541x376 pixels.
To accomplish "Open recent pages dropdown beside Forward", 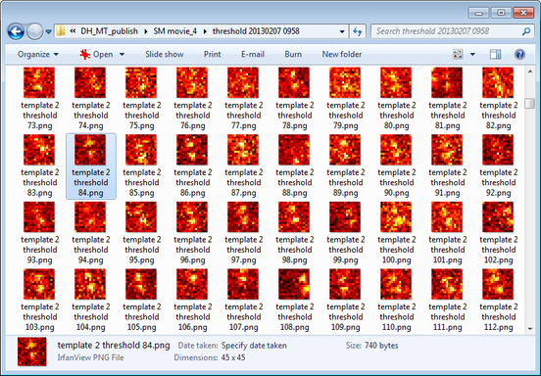I will (49, 31).
